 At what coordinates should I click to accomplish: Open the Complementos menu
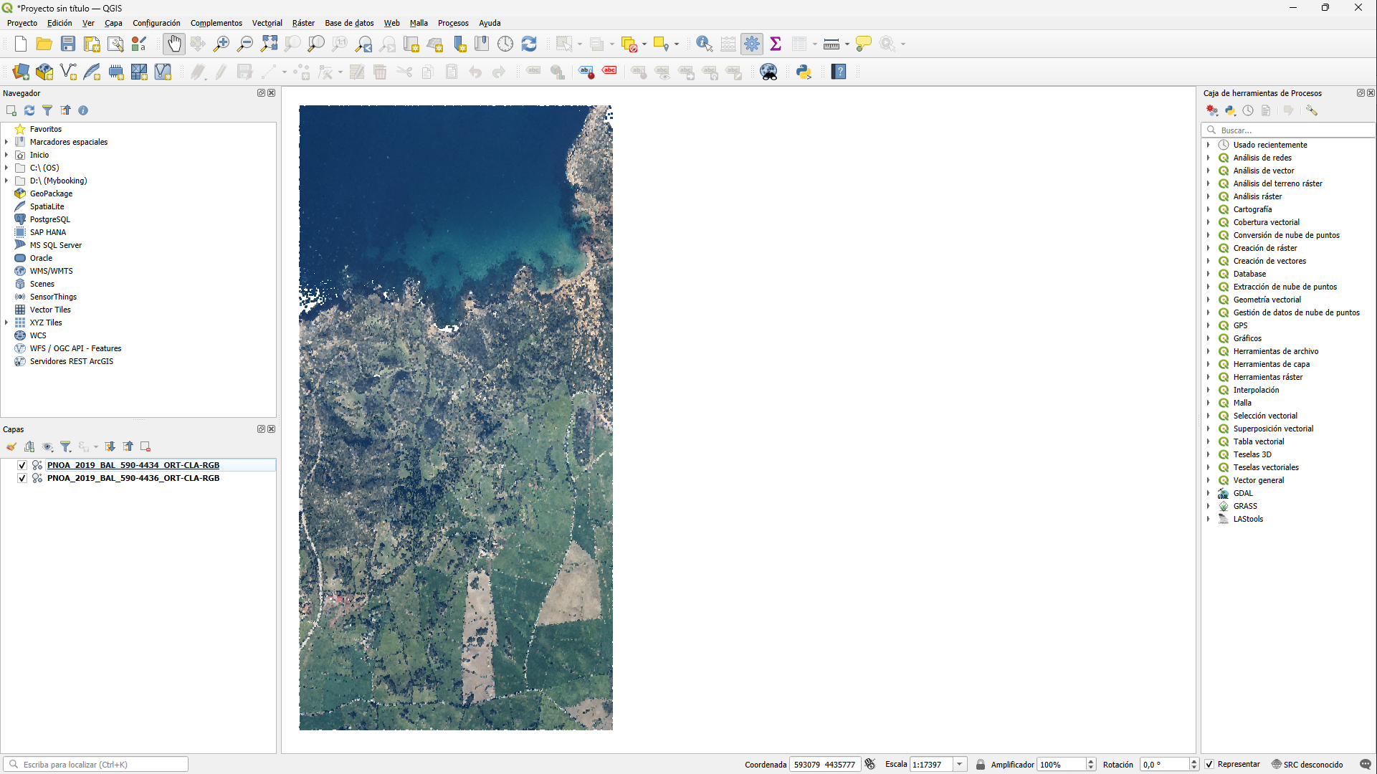click(x=216, y=23)
